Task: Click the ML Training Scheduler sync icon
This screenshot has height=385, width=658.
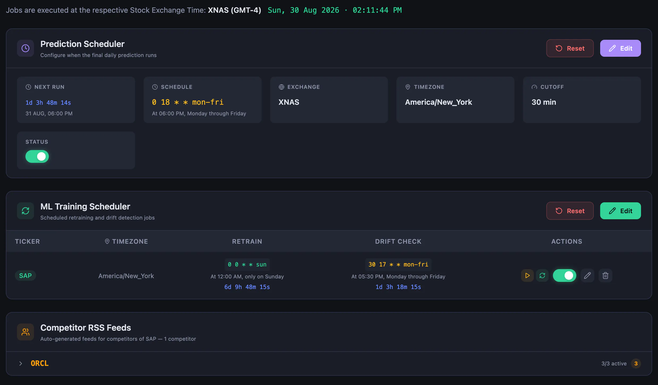Action: click(25, 211)
